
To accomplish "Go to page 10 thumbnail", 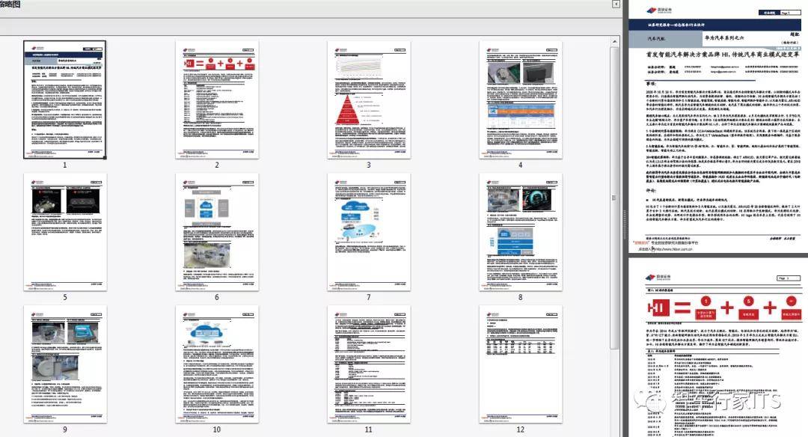I will tap(217, 364).
